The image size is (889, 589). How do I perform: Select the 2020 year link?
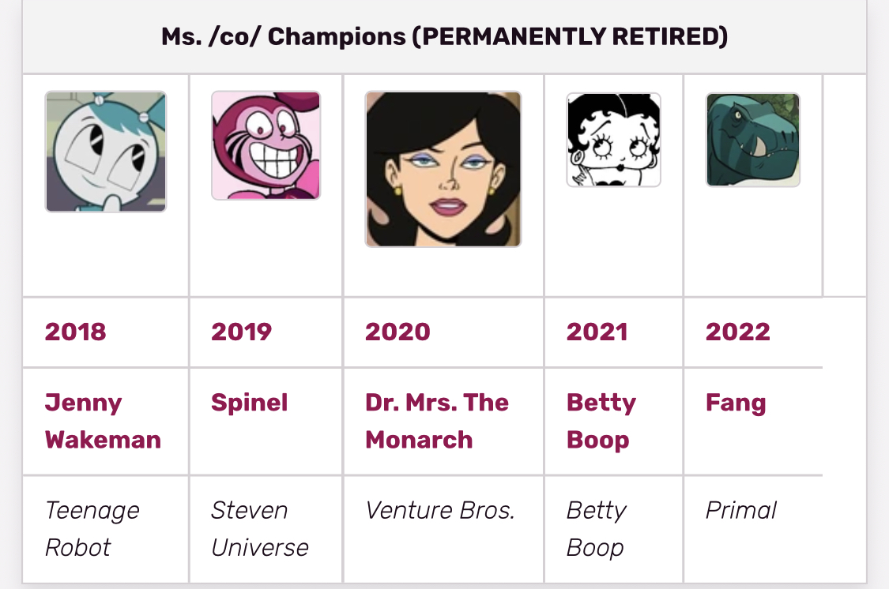[397, 332]
